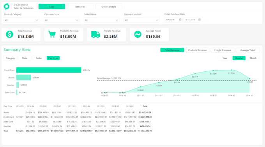Click the delivery truck Freight Revenue icon
The width and height of the screenshot is (265, 147).
click(x=95, y=35)
